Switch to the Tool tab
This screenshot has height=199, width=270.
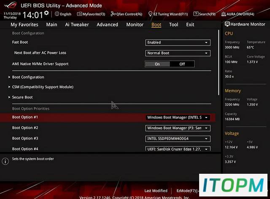pos(173,24)
